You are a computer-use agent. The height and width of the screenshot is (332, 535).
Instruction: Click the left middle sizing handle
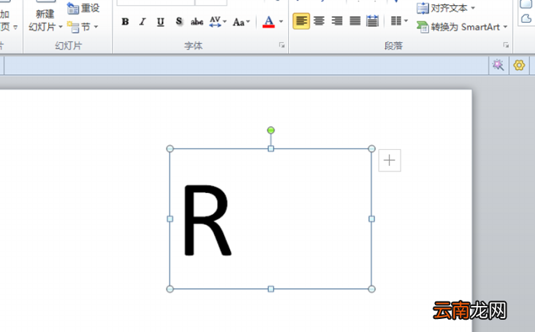click(x=170, y=219)
